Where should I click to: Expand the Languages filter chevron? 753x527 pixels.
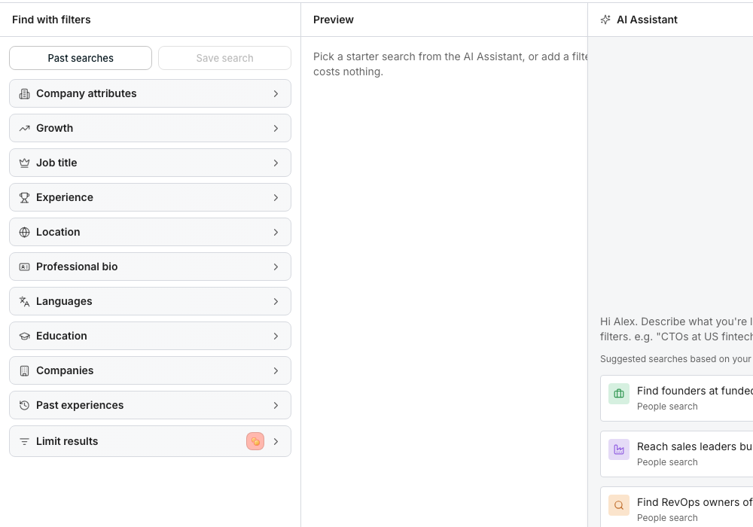point(276,301)
